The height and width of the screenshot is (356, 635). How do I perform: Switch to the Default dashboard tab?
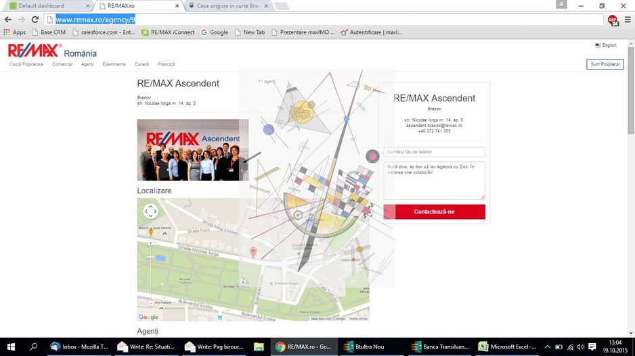click(44, 6)
